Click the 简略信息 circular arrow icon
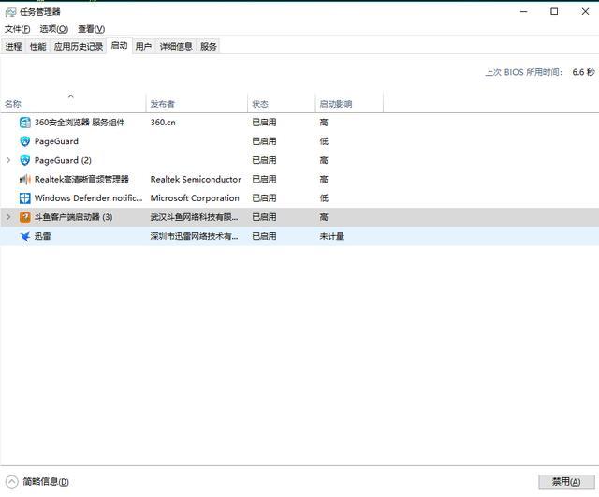The image size is (599, 497). tap(12, 482)
